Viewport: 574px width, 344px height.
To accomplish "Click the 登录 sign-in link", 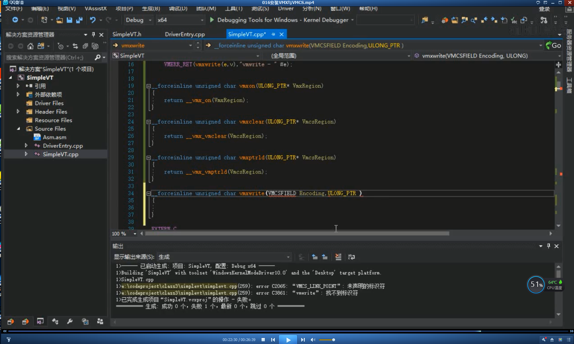I will pos(544,9).
